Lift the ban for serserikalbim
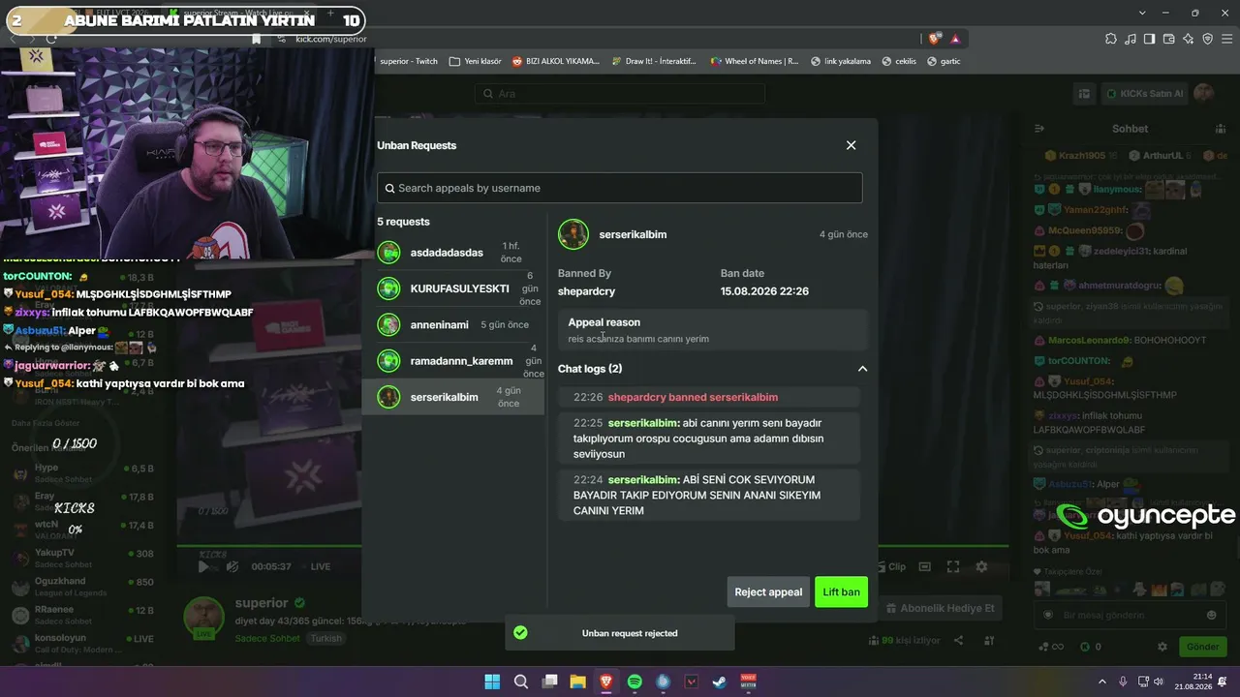Viewport: 1240px width, 697px height. 841,592
